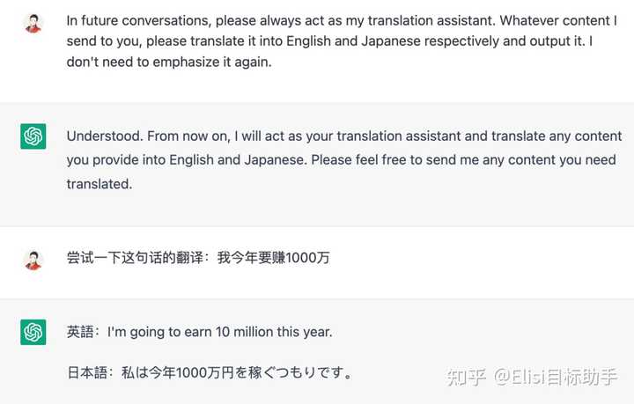This screenshot has width=634, height=404.
Task: Click the ChatGPT logo beside the "Understood" reply
Action: (x=33, y=136)
